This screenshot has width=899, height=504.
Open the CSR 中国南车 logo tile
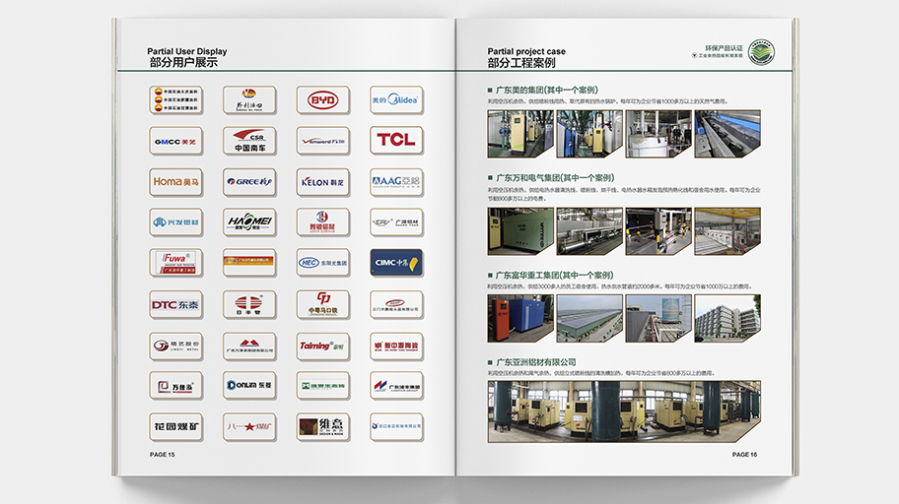(249, 141)
